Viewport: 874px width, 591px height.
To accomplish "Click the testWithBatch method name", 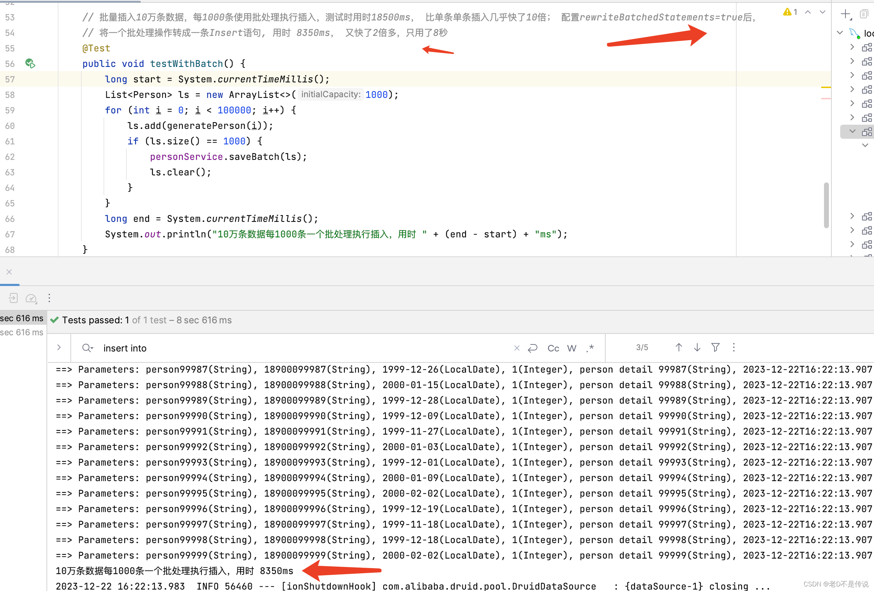I will (187, 64).
